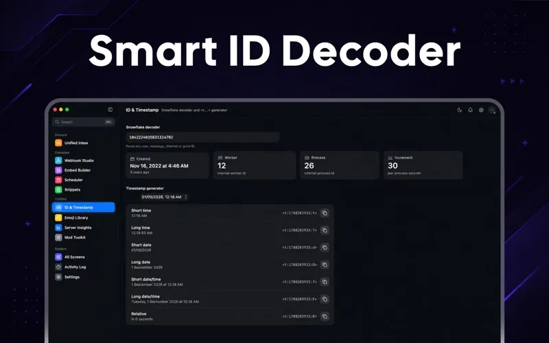The width and height of the screenshot is (549, 343).
Task: Click the All Screens icon
Action: click(58, 257)
